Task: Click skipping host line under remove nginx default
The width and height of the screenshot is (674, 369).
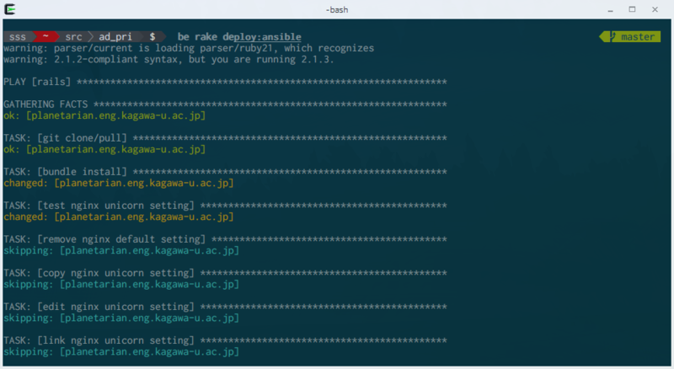Action: [121, 250]
